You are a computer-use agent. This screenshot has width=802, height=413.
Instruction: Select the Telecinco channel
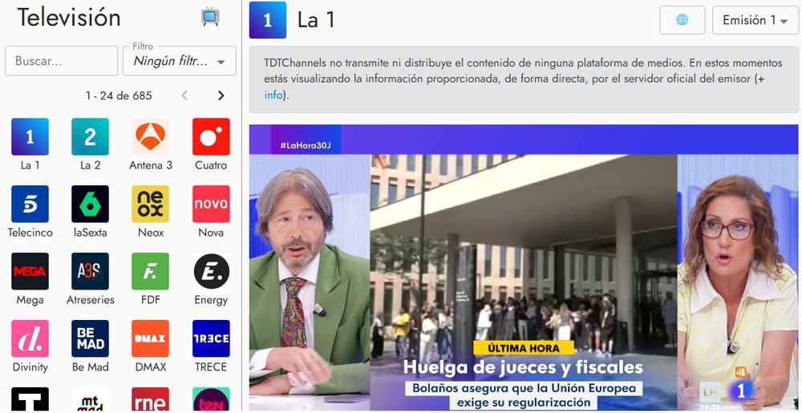tap(30, 204)
